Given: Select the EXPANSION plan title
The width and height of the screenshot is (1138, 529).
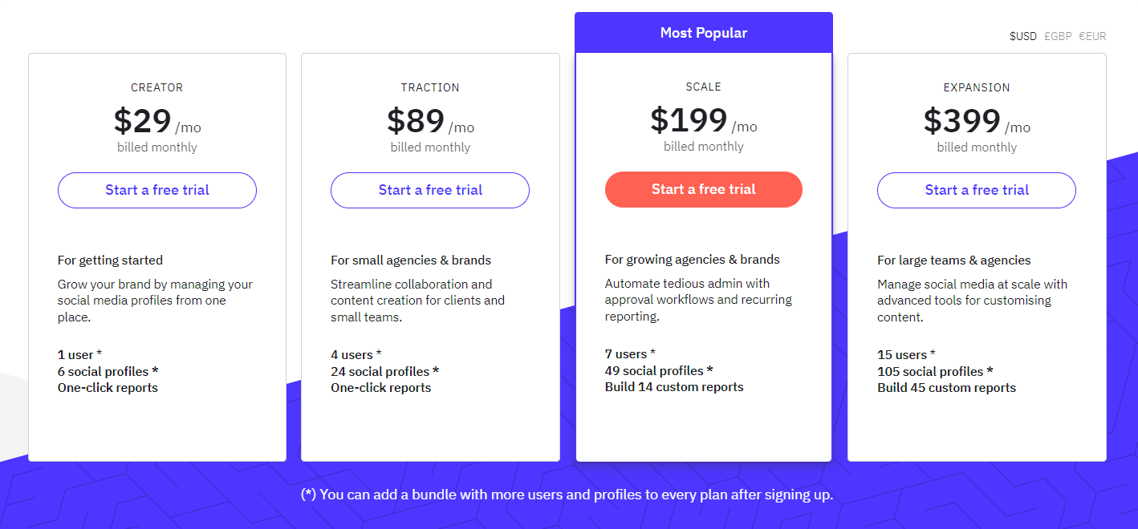Looking at the screenshot, I should tap(977, 87).
